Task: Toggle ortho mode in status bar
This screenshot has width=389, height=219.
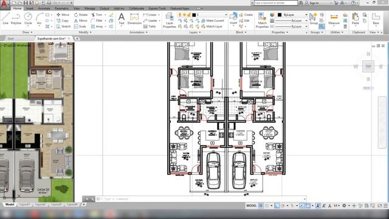Action: click(x=277, y=206)
